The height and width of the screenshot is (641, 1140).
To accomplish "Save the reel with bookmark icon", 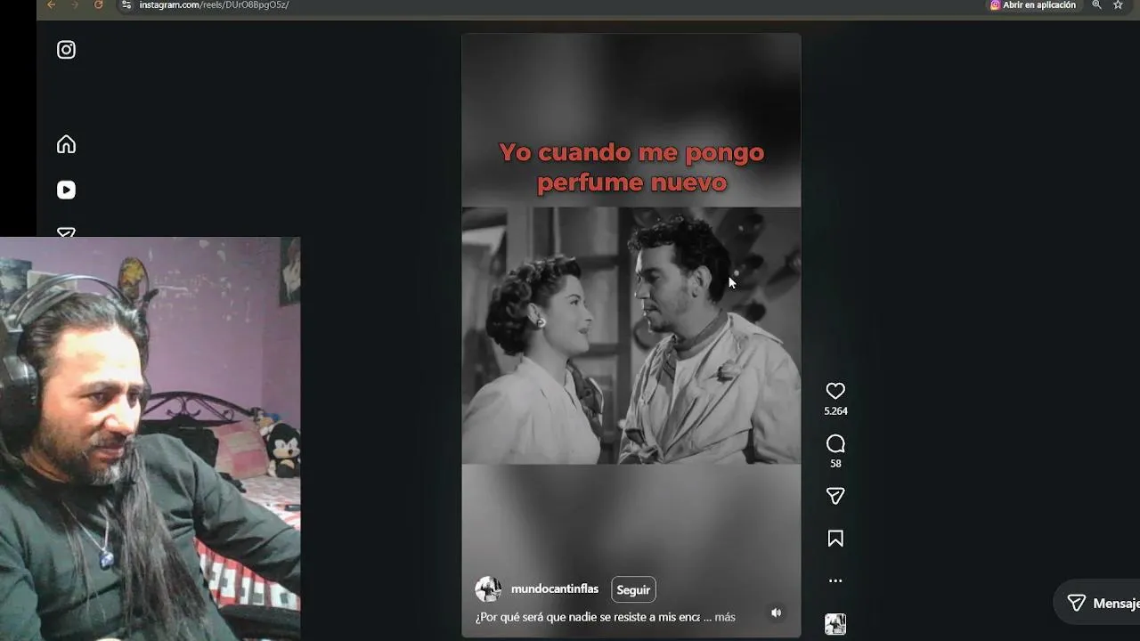I will [835, 539].
